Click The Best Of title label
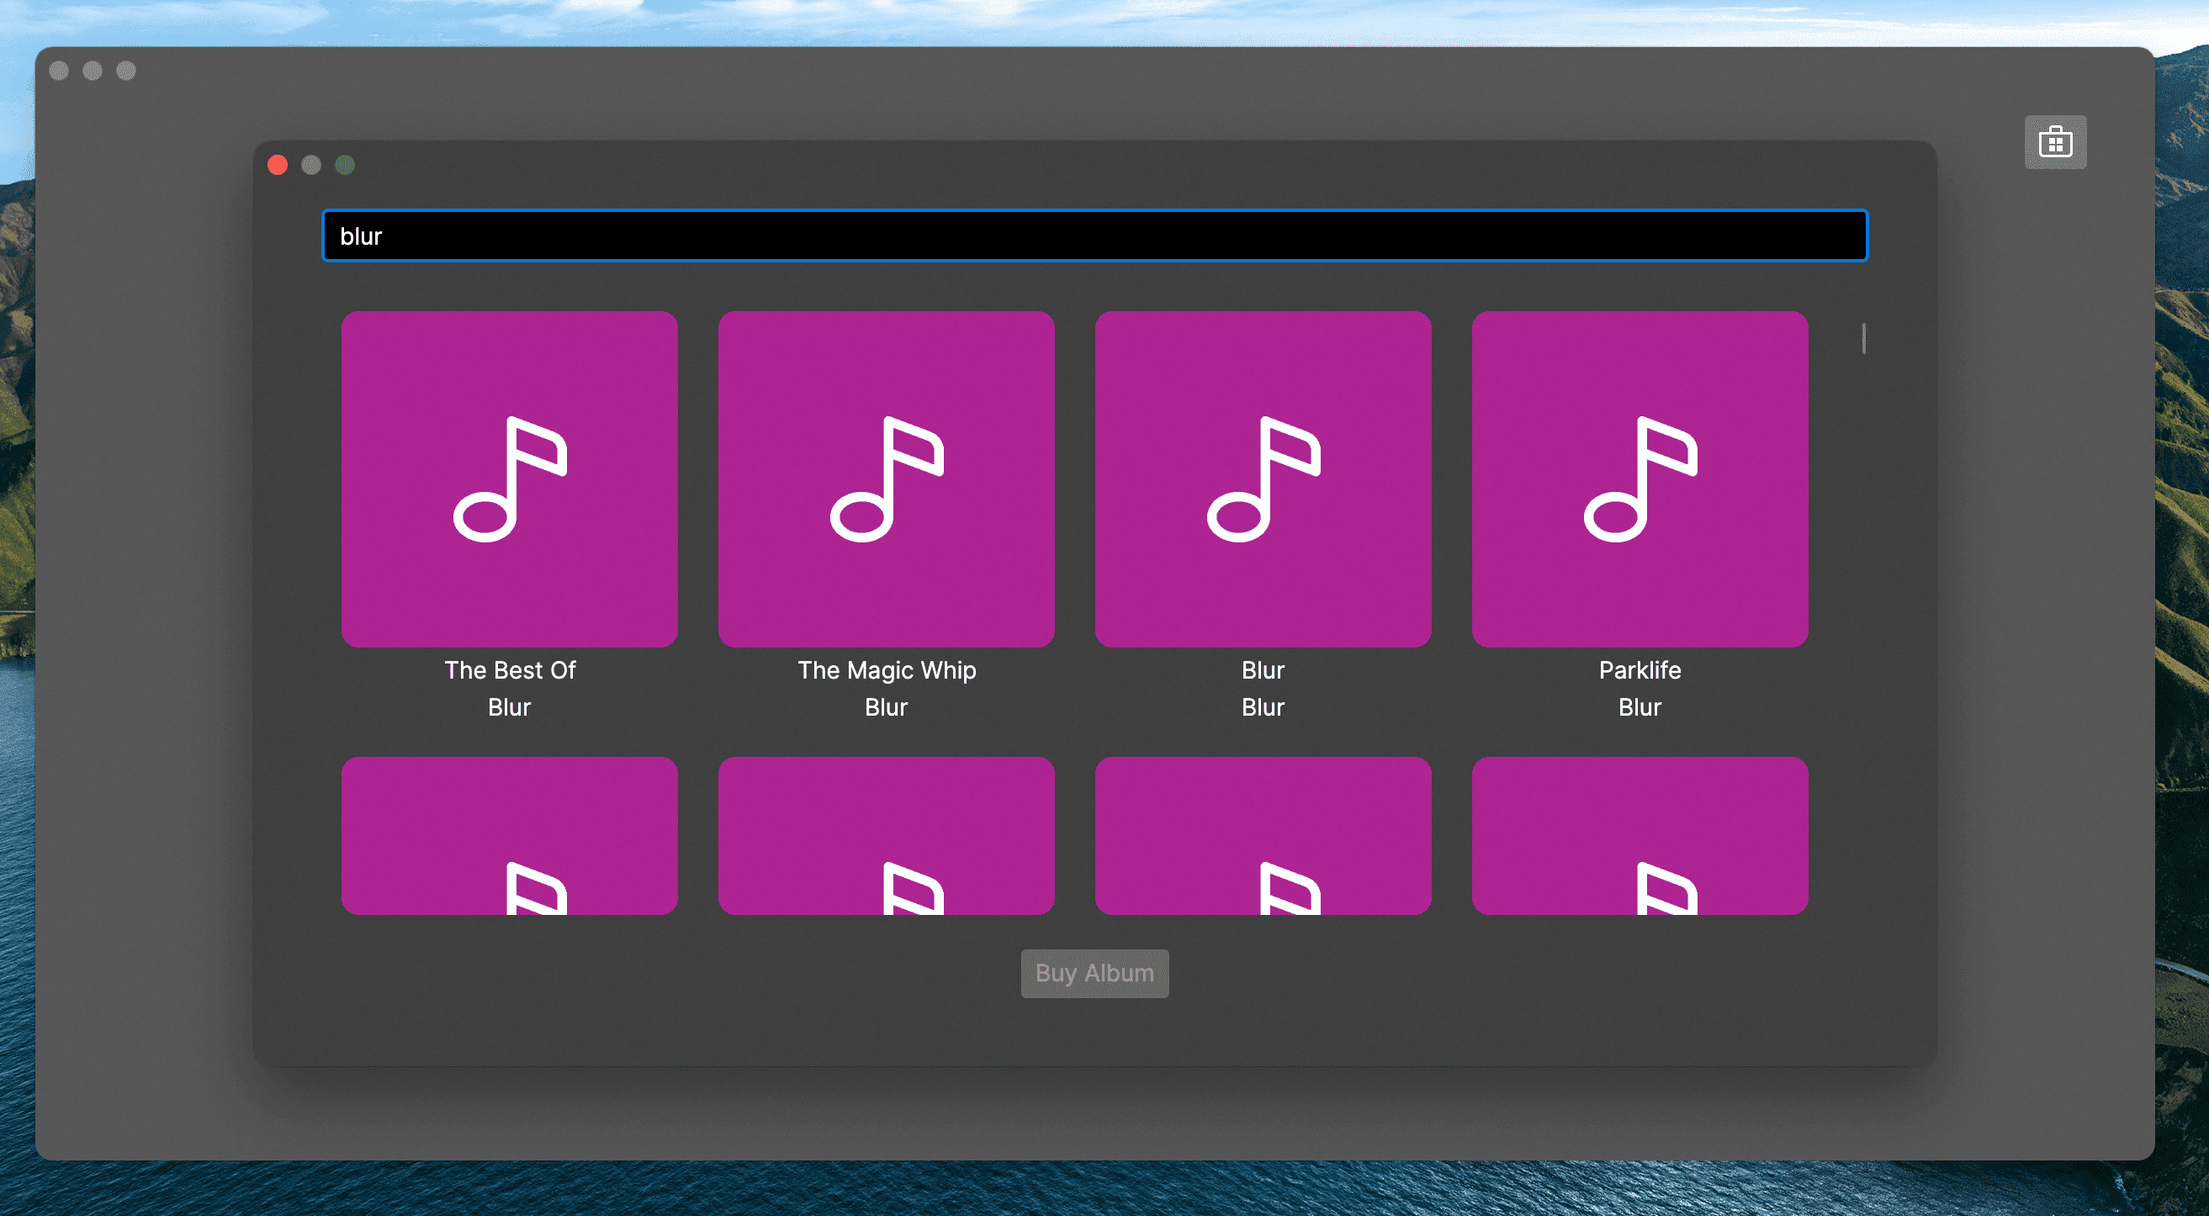 (510, 669)
